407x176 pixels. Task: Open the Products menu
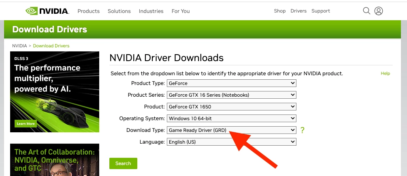click(x=89, y=11)
